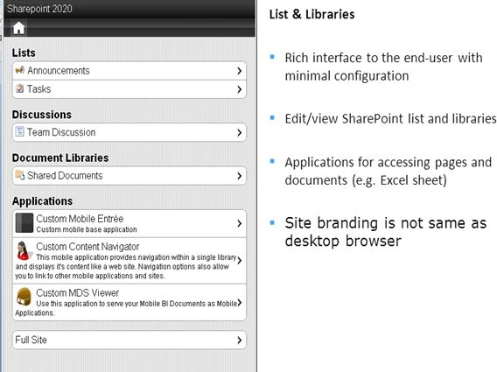
Task: Click the Custom Content Navigator person icon
Action: click(24, 250)
